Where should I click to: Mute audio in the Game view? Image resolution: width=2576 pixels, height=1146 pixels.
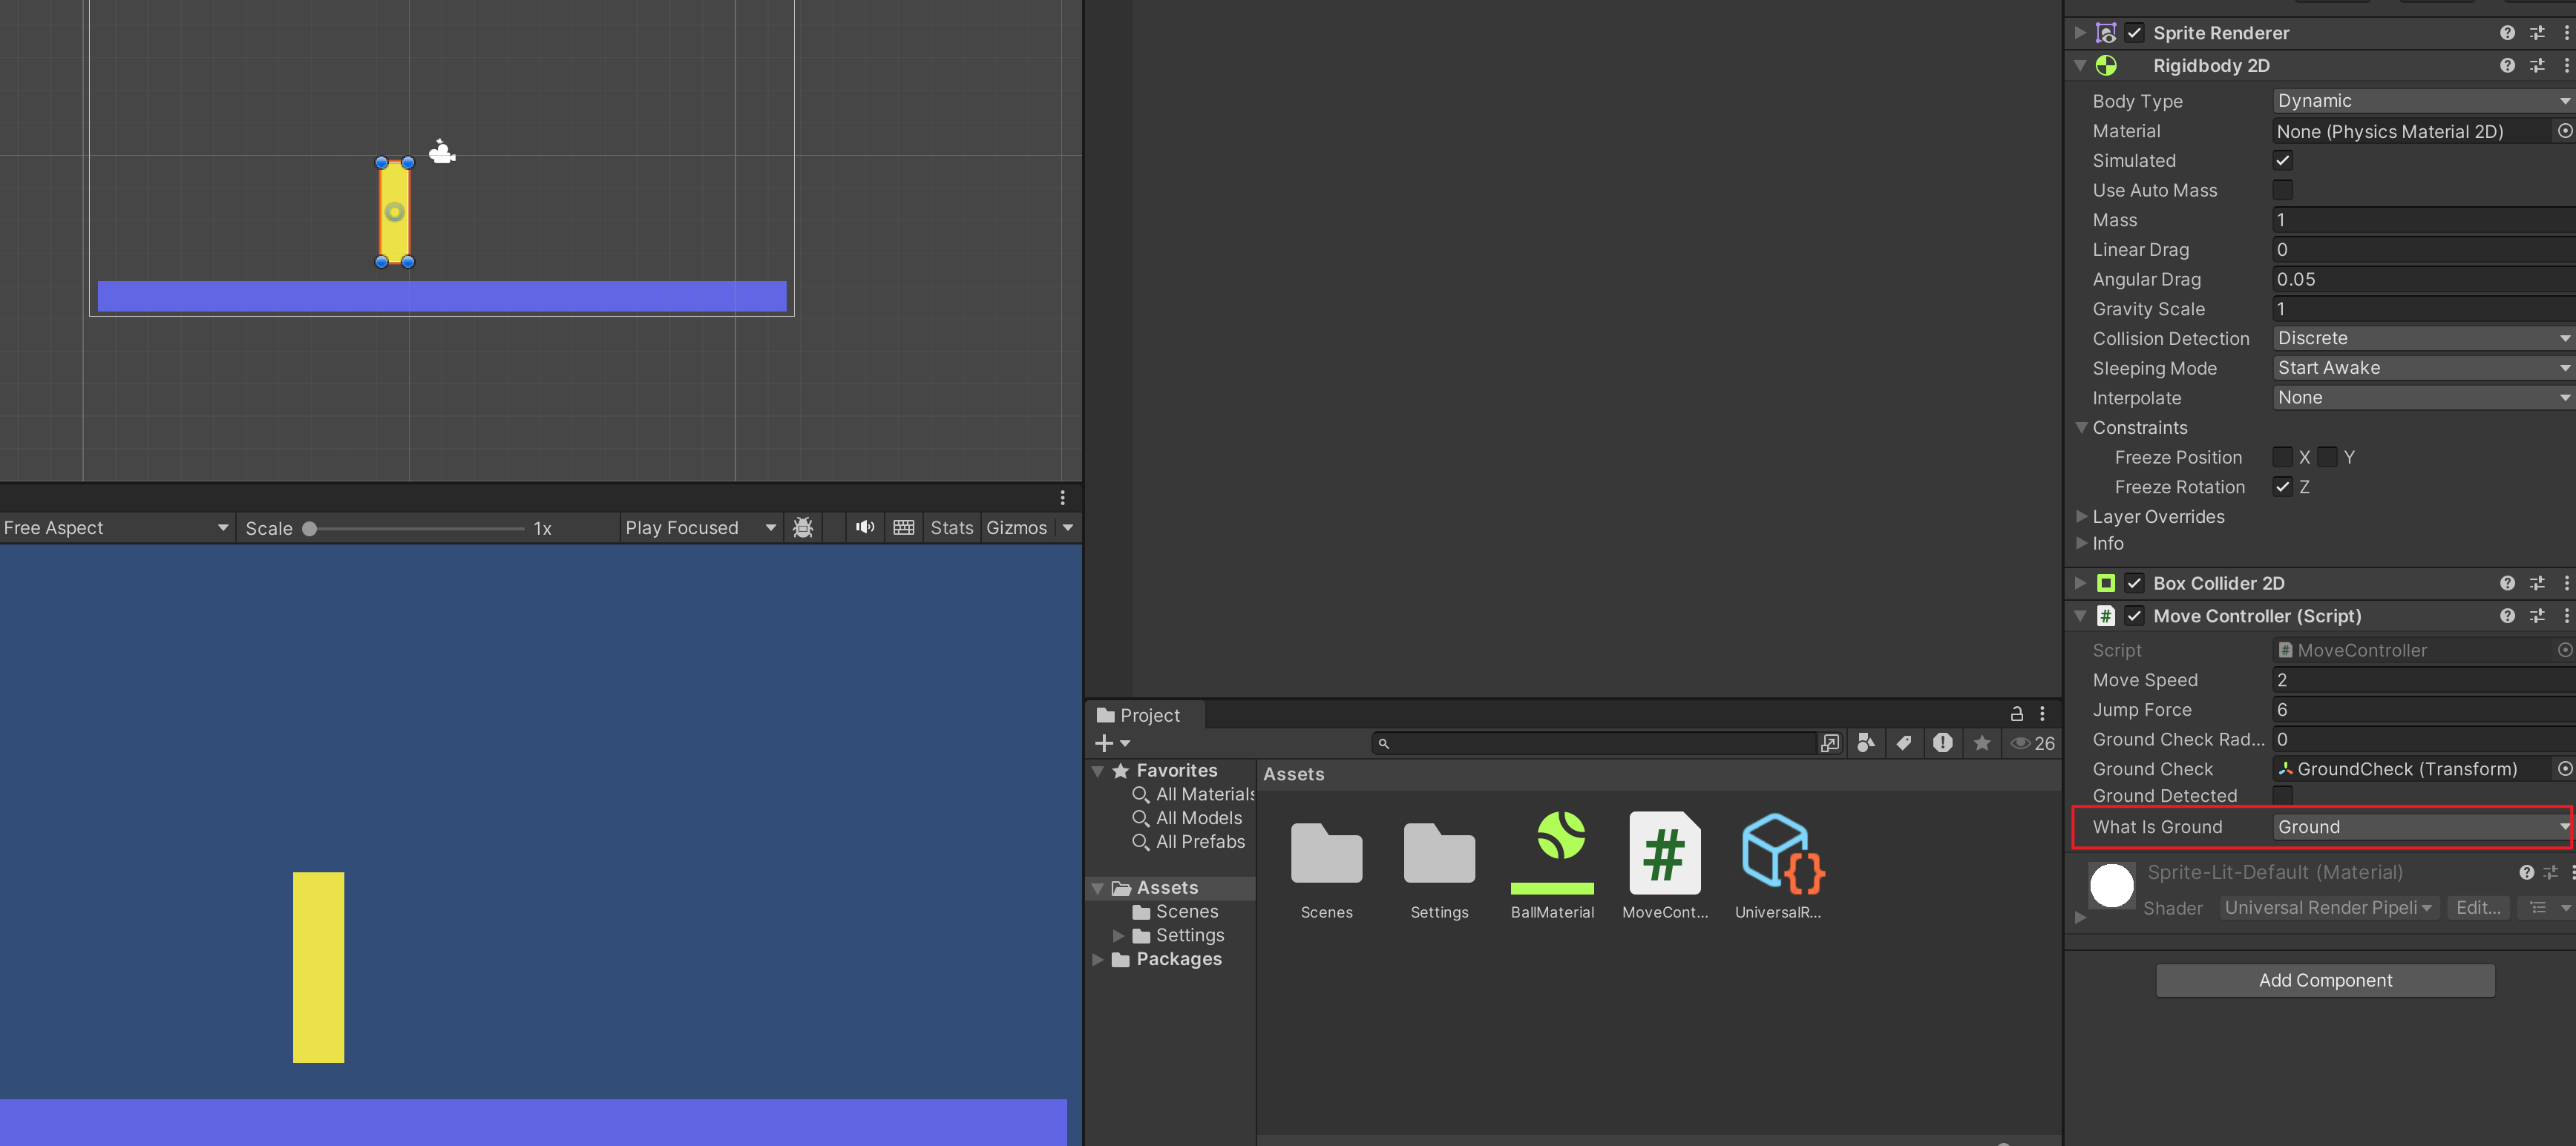(x=865, y=527)
